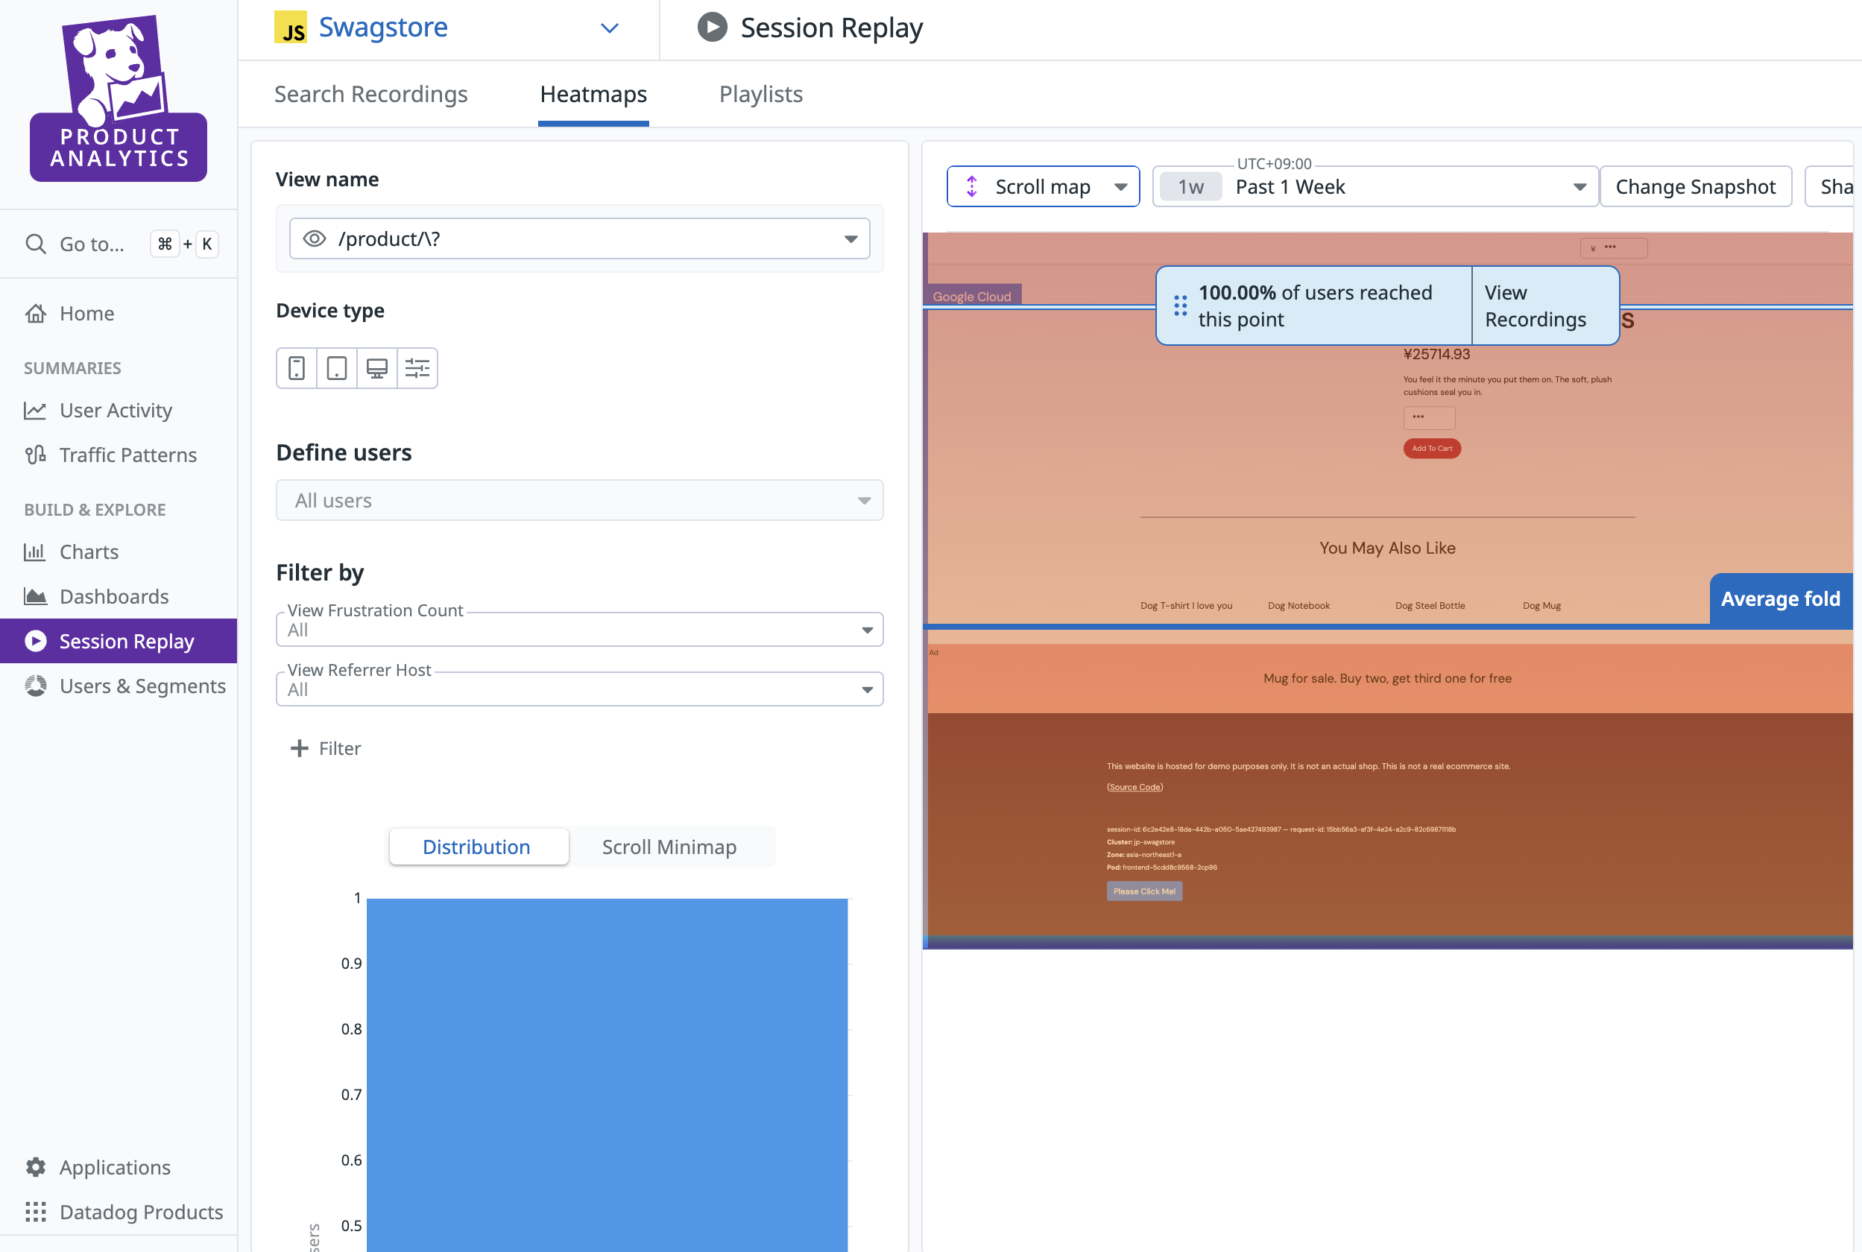Click the Datadog Products grid icon
Screen dimensions: 1862x1252
point(35,1212)
